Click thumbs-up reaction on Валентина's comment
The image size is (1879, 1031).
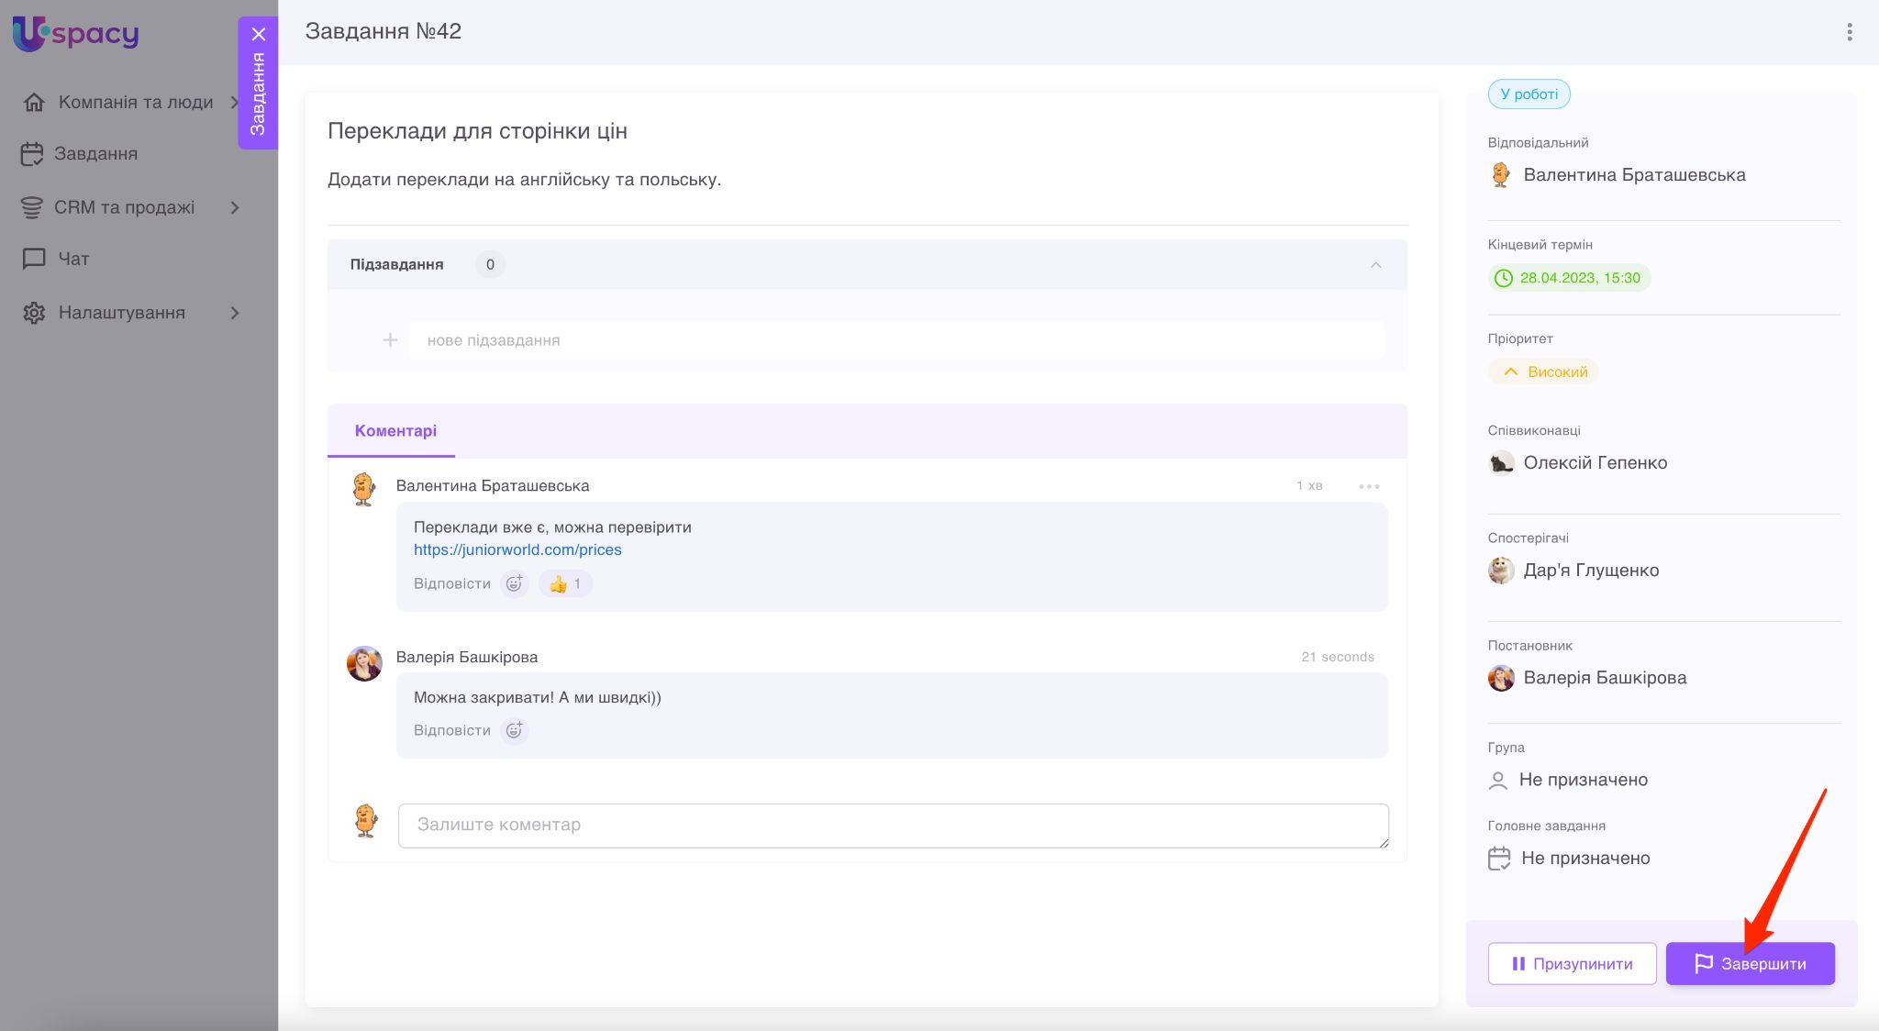(x=564, y=583)
